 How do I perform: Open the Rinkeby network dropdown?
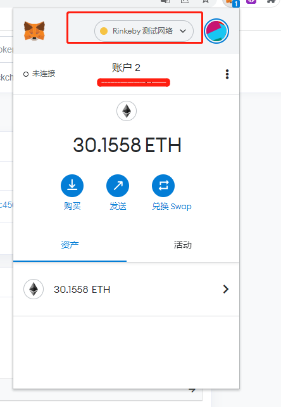pyautogui.click(x=144, y=31)
